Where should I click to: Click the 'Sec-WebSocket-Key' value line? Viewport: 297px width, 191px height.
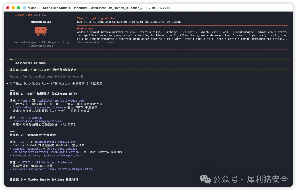[46, 156]
